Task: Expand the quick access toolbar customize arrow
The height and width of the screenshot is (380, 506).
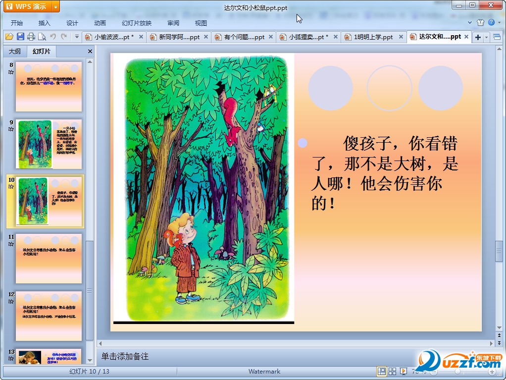Action: tap(77, 37)
